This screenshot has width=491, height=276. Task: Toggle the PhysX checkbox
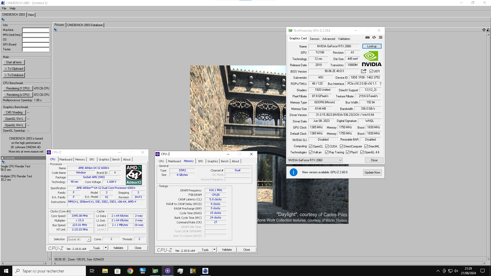click(x=348, y=152)
